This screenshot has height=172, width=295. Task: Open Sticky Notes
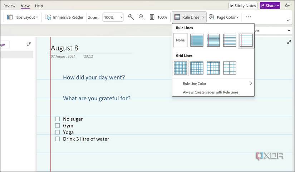[243, 6]
